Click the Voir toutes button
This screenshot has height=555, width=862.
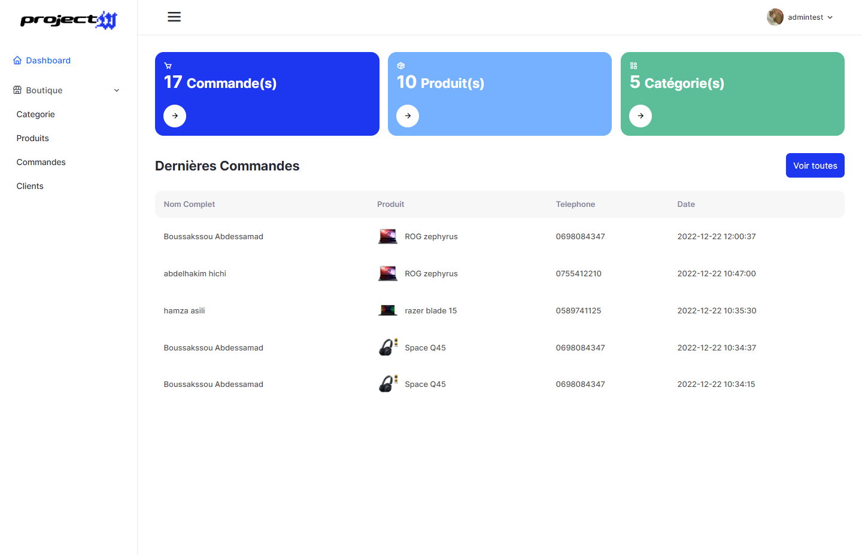click(x=815, y=166)
